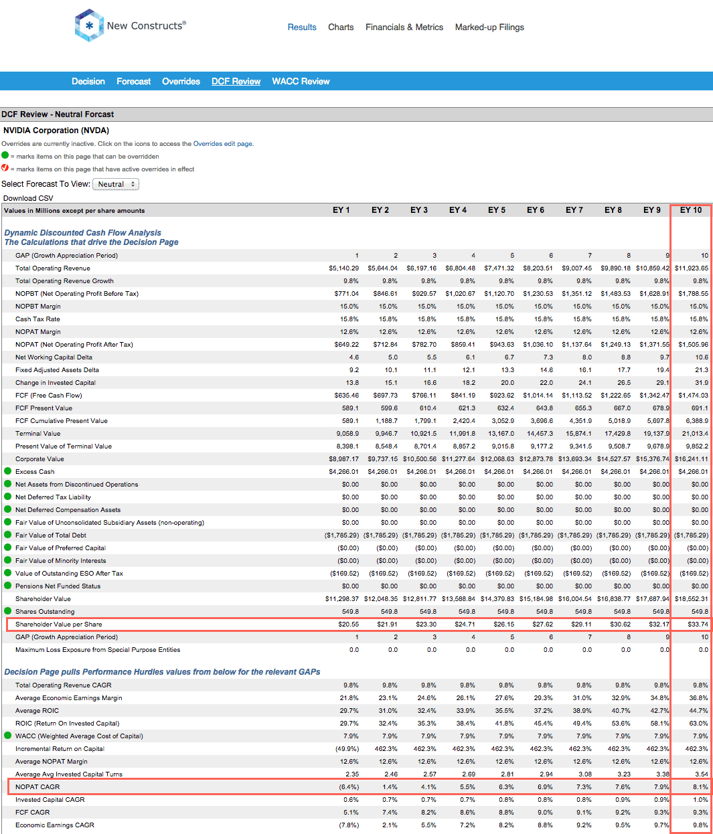The image size is (713, 834).
Task: Click the FCF (Free Cash Flow) row label
Action: coord(49,396)
